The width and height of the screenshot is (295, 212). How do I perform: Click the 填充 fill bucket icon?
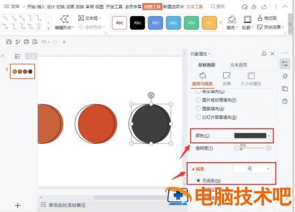(x=232, y=19)
